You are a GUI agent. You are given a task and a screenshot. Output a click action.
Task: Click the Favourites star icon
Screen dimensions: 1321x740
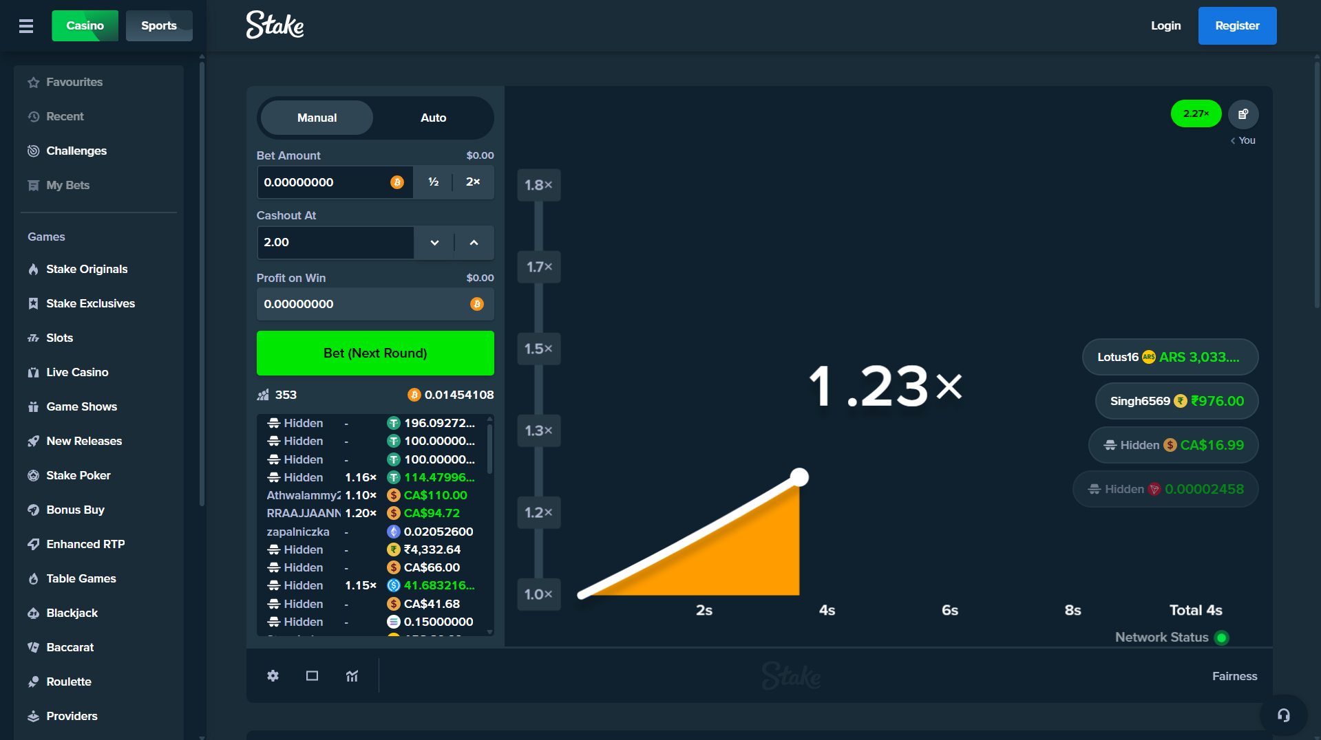coord(33,83)
